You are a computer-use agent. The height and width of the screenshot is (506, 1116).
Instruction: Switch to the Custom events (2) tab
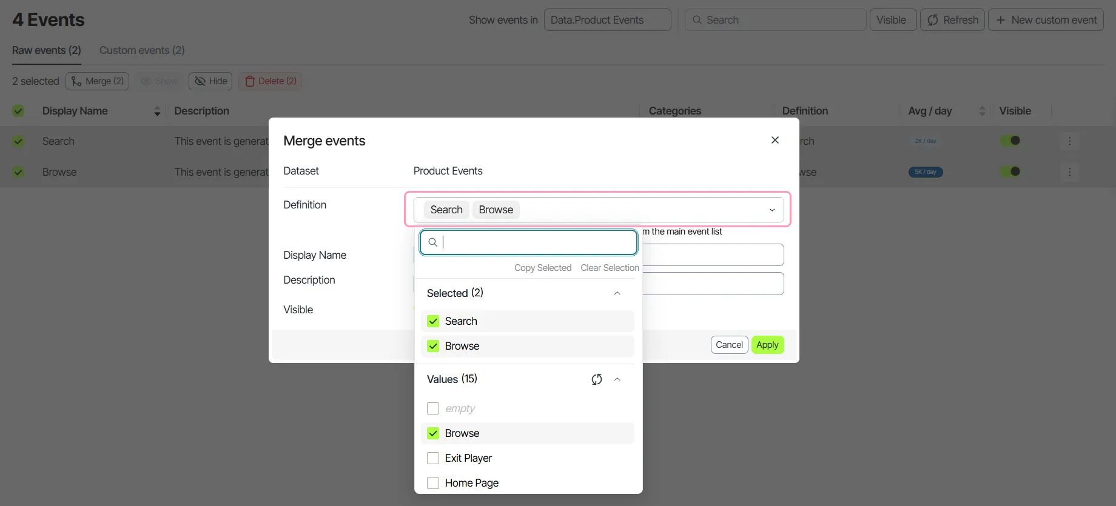tap(142, 50)
